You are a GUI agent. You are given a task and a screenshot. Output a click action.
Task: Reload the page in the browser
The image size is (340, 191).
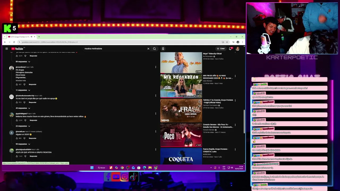click(14, 42)
